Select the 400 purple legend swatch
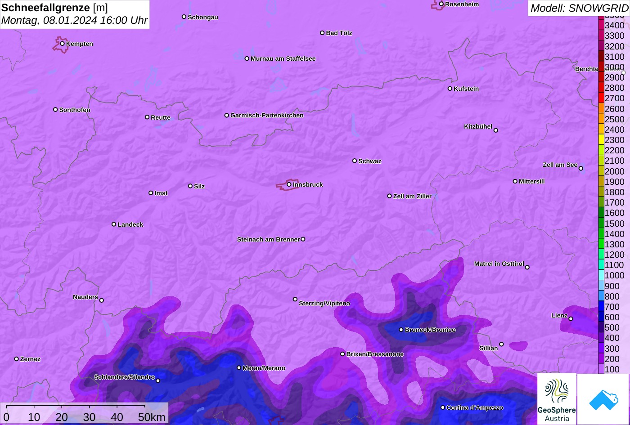Viewport: 630px width, 425px height. click(x=601, y=337)
